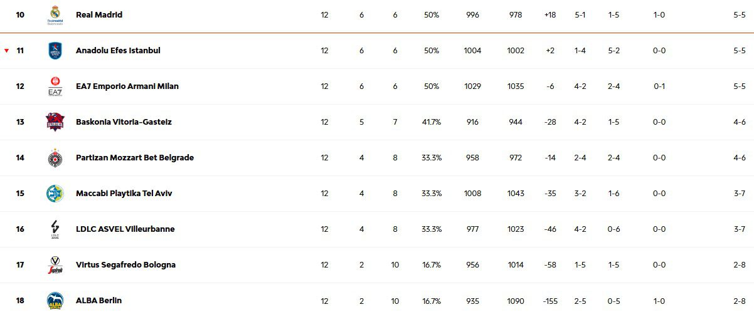This screenshot has height=312, width=754.
Task: Open Virtus Segafredo Bologna team link
Action: coord(125,264)
